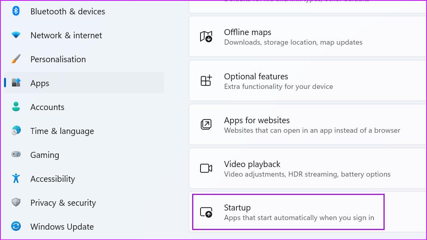Select Apps in the settings sidebar
Screen dimensions: 427x240
tap(40, 83)
